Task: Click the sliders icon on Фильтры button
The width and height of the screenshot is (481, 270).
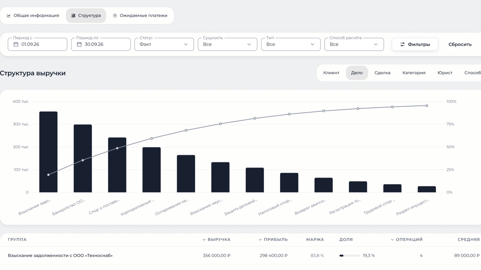Action: coord(402,45)
